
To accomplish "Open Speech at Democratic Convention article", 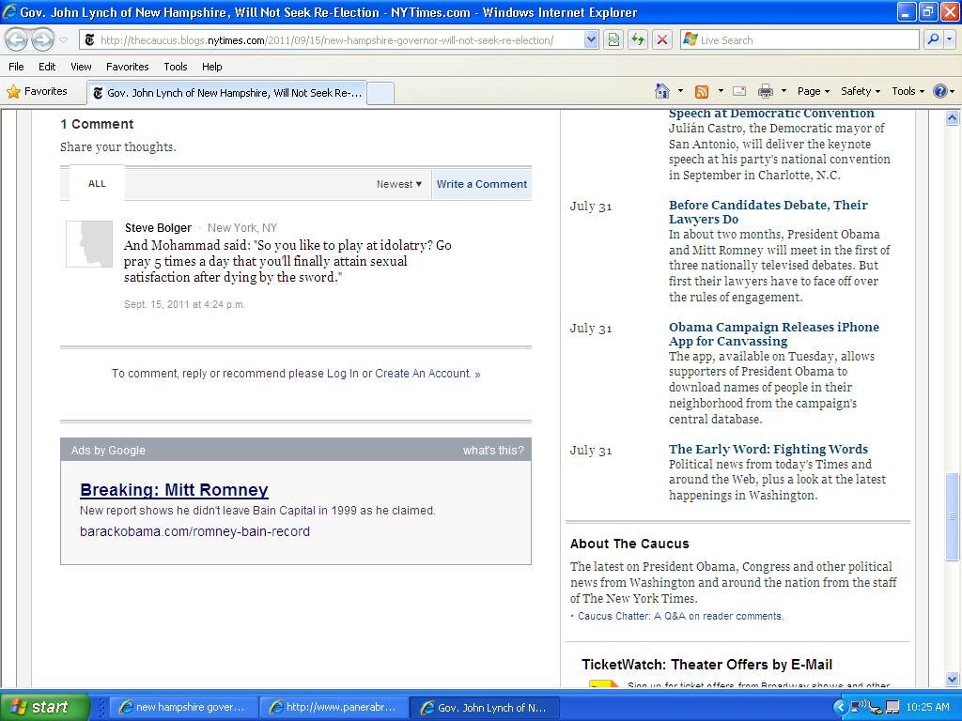I will 771,114.
